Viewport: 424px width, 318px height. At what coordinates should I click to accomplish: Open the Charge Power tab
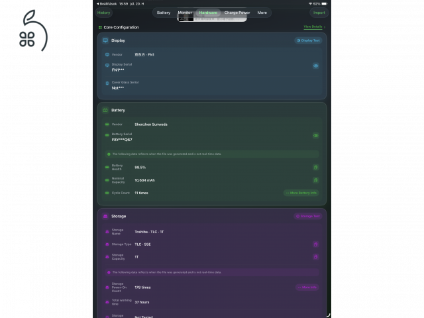tap(237, 13)
